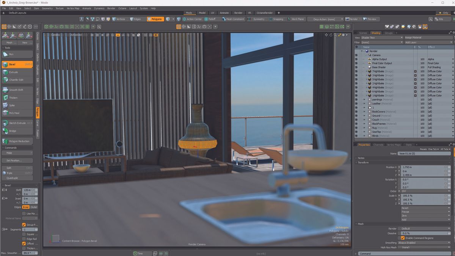The height and width of the screenshot is (256, 455).
Task: Click the Set Position button
Action: [x=17, y=161]
